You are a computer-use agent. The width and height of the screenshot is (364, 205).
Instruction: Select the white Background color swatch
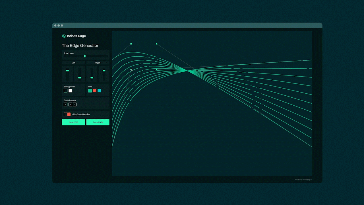[70, 91]
